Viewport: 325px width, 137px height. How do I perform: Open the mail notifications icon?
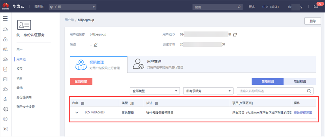[x=316, y=6]
